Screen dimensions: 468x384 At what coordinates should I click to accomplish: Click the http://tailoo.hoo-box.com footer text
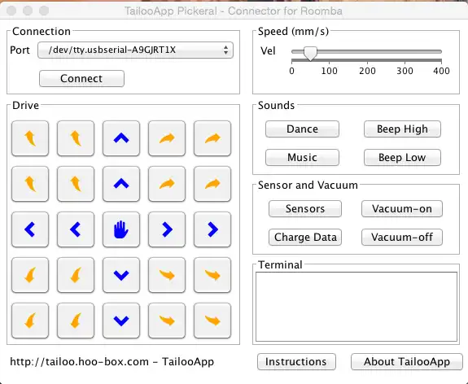pyautogui.click(x=112, y=361)
